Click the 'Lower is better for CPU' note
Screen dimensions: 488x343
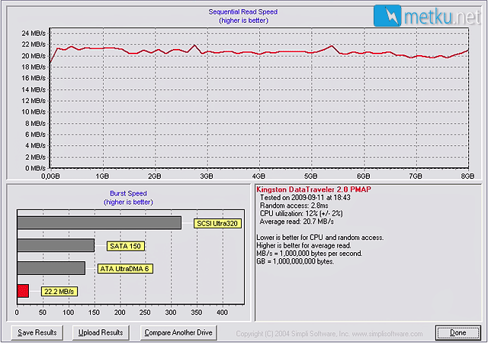(320, 238)
